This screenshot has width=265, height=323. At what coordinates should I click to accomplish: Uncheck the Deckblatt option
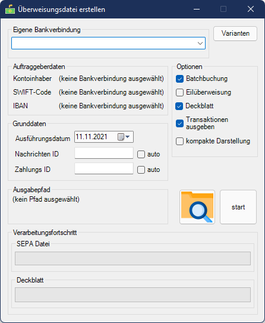pos(179,106)
